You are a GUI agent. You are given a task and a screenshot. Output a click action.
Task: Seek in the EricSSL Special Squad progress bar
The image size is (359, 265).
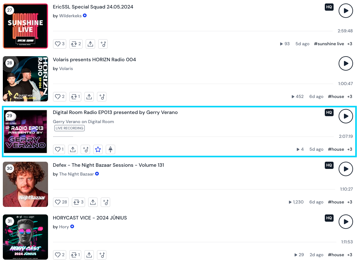pyautogui.click(x=193, y=31)
